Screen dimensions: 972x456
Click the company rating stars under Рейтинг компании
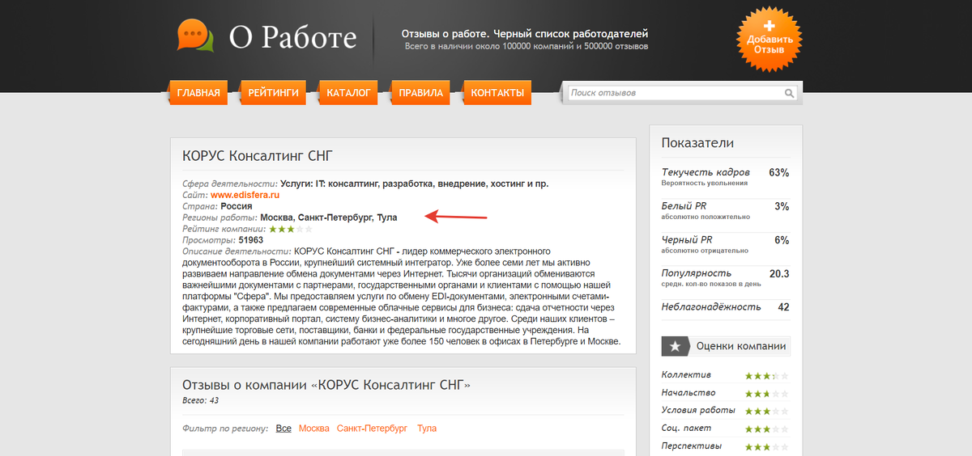pos(290,229)
